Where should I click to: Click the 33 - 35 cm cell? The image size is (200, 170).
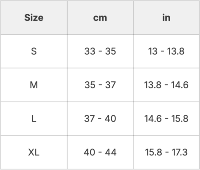(x=100, y=51)
